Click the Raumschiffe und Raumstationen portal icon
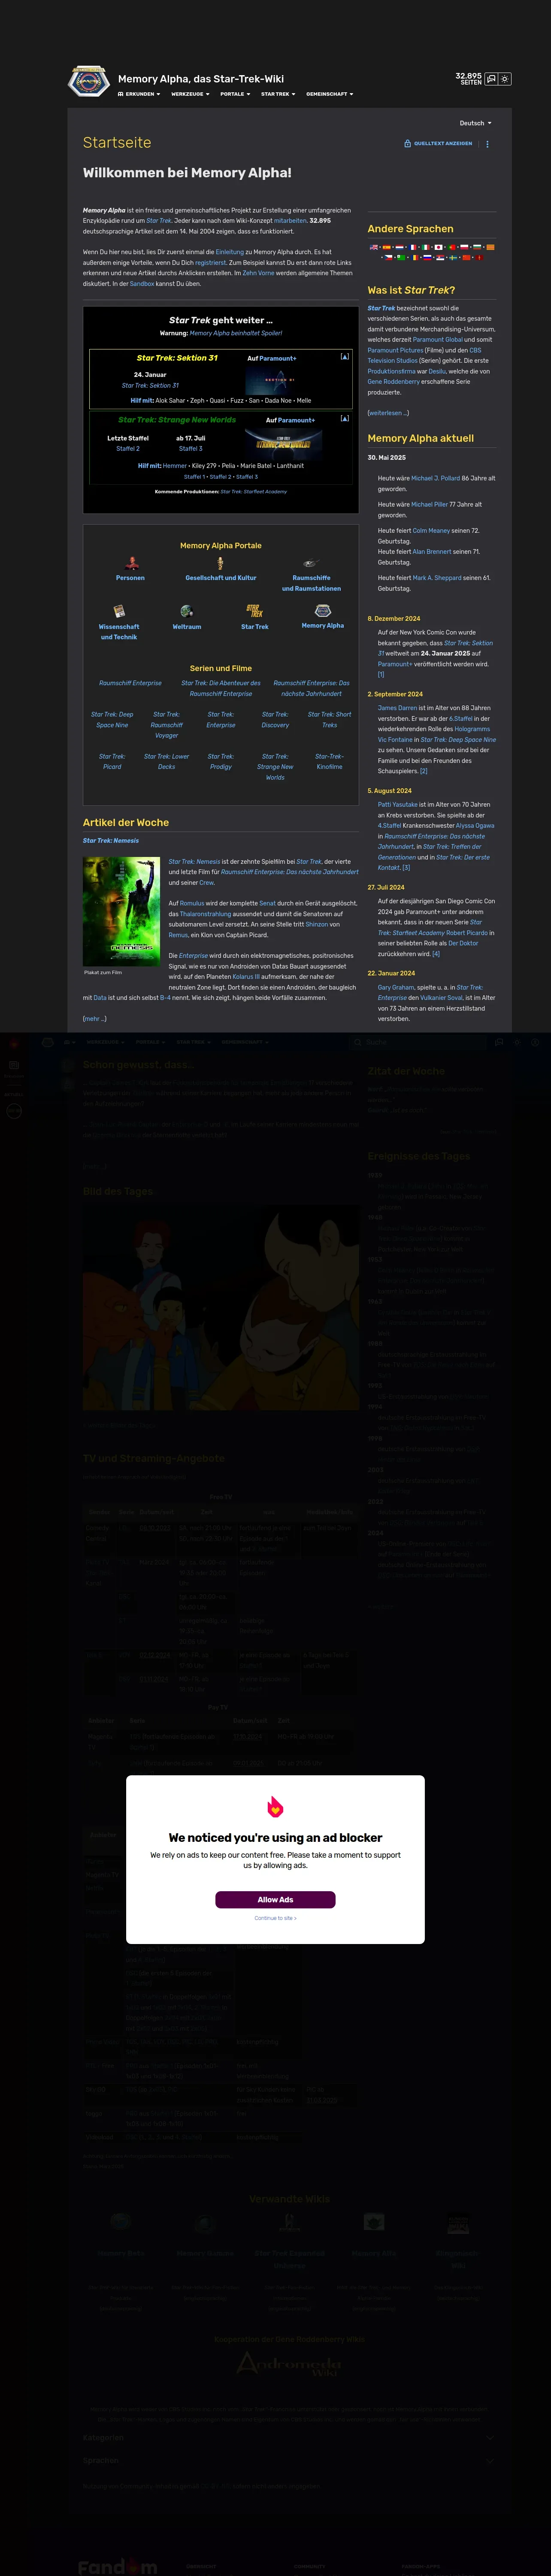This screenshot has width=551, height=2576. (x=311, y=563)
